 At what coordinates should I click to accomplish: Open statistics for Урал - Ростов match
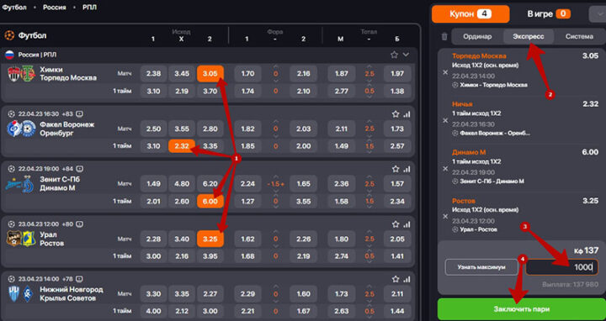pos(407,224)
